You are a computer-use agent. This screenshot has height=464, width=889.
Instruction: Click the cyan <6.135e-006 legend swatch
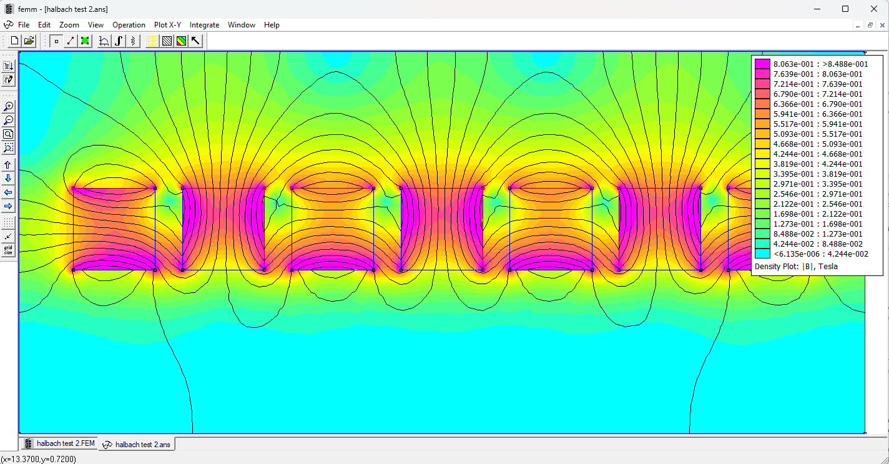[762, 254]
